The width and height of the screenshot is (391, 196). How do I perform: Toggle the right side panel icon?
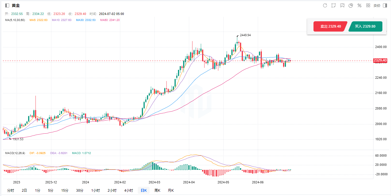point(385,5)
